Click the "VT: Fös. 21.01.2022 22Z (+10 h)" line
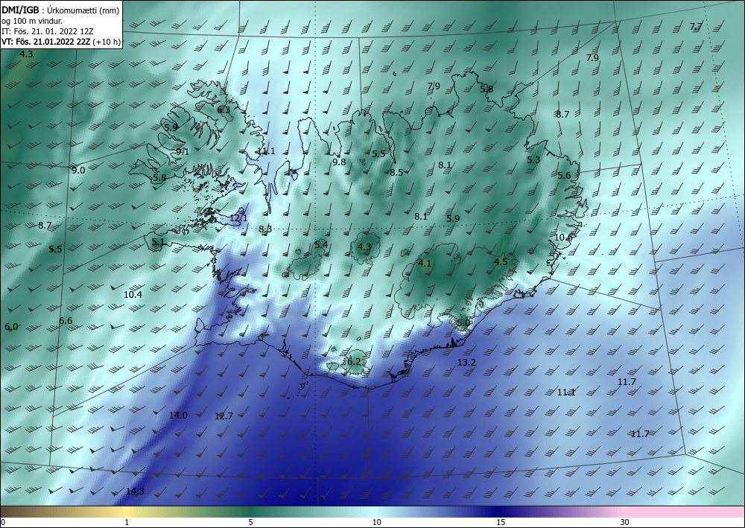The height and width of the screenshot is (528, 745). pos(61,42)
